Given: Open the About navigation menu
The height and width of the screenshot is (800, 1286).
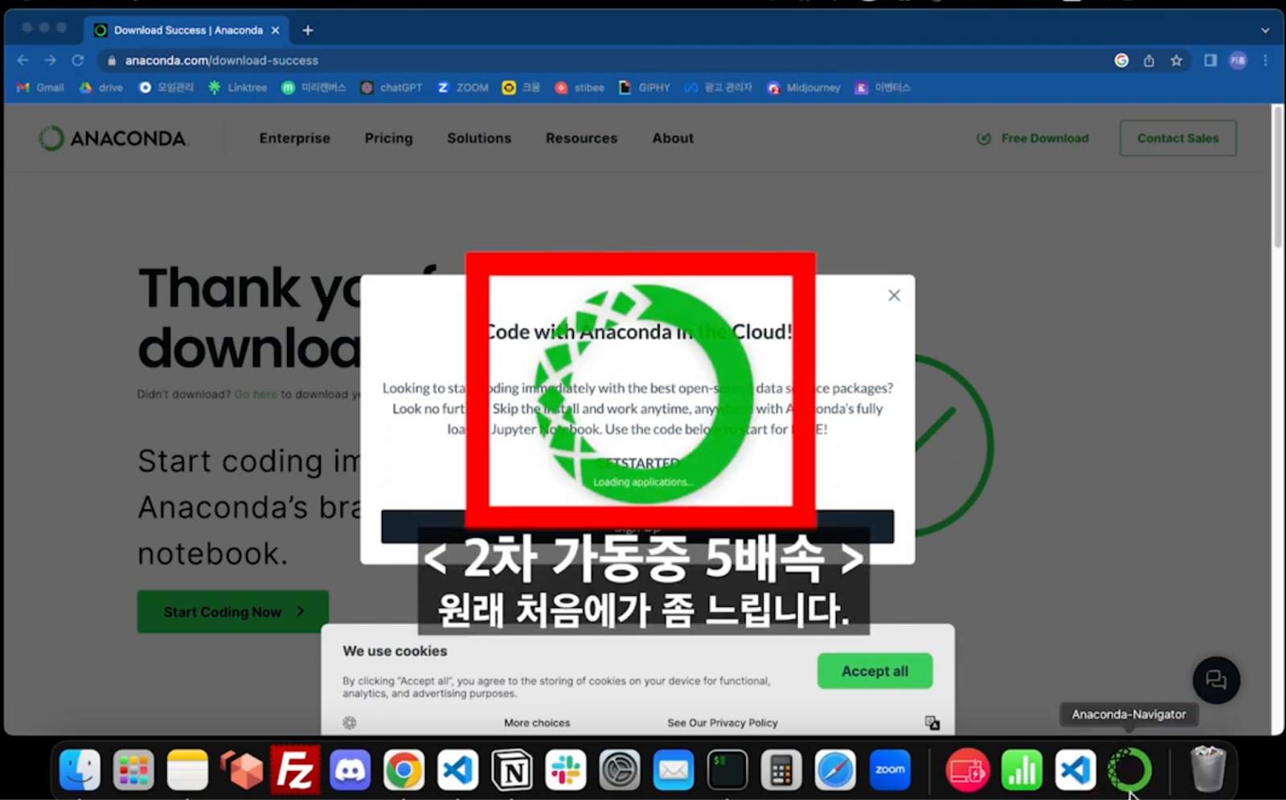Looking at the screenshot, I should pos(673,138).
